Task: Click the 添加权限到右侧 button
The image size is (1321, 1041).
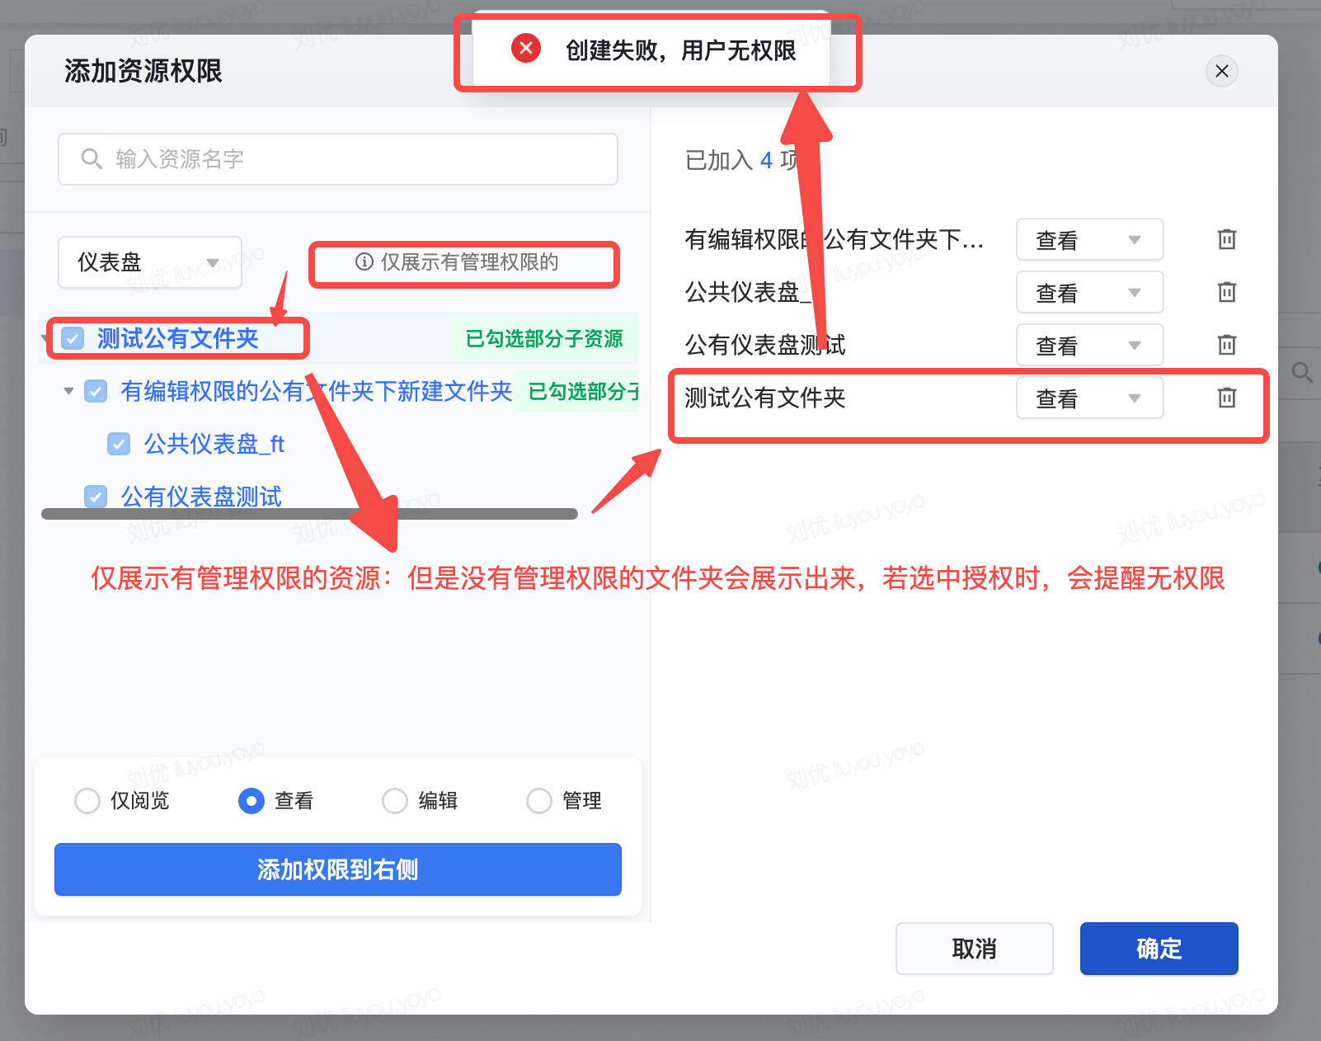Action: tap(337, 869)
